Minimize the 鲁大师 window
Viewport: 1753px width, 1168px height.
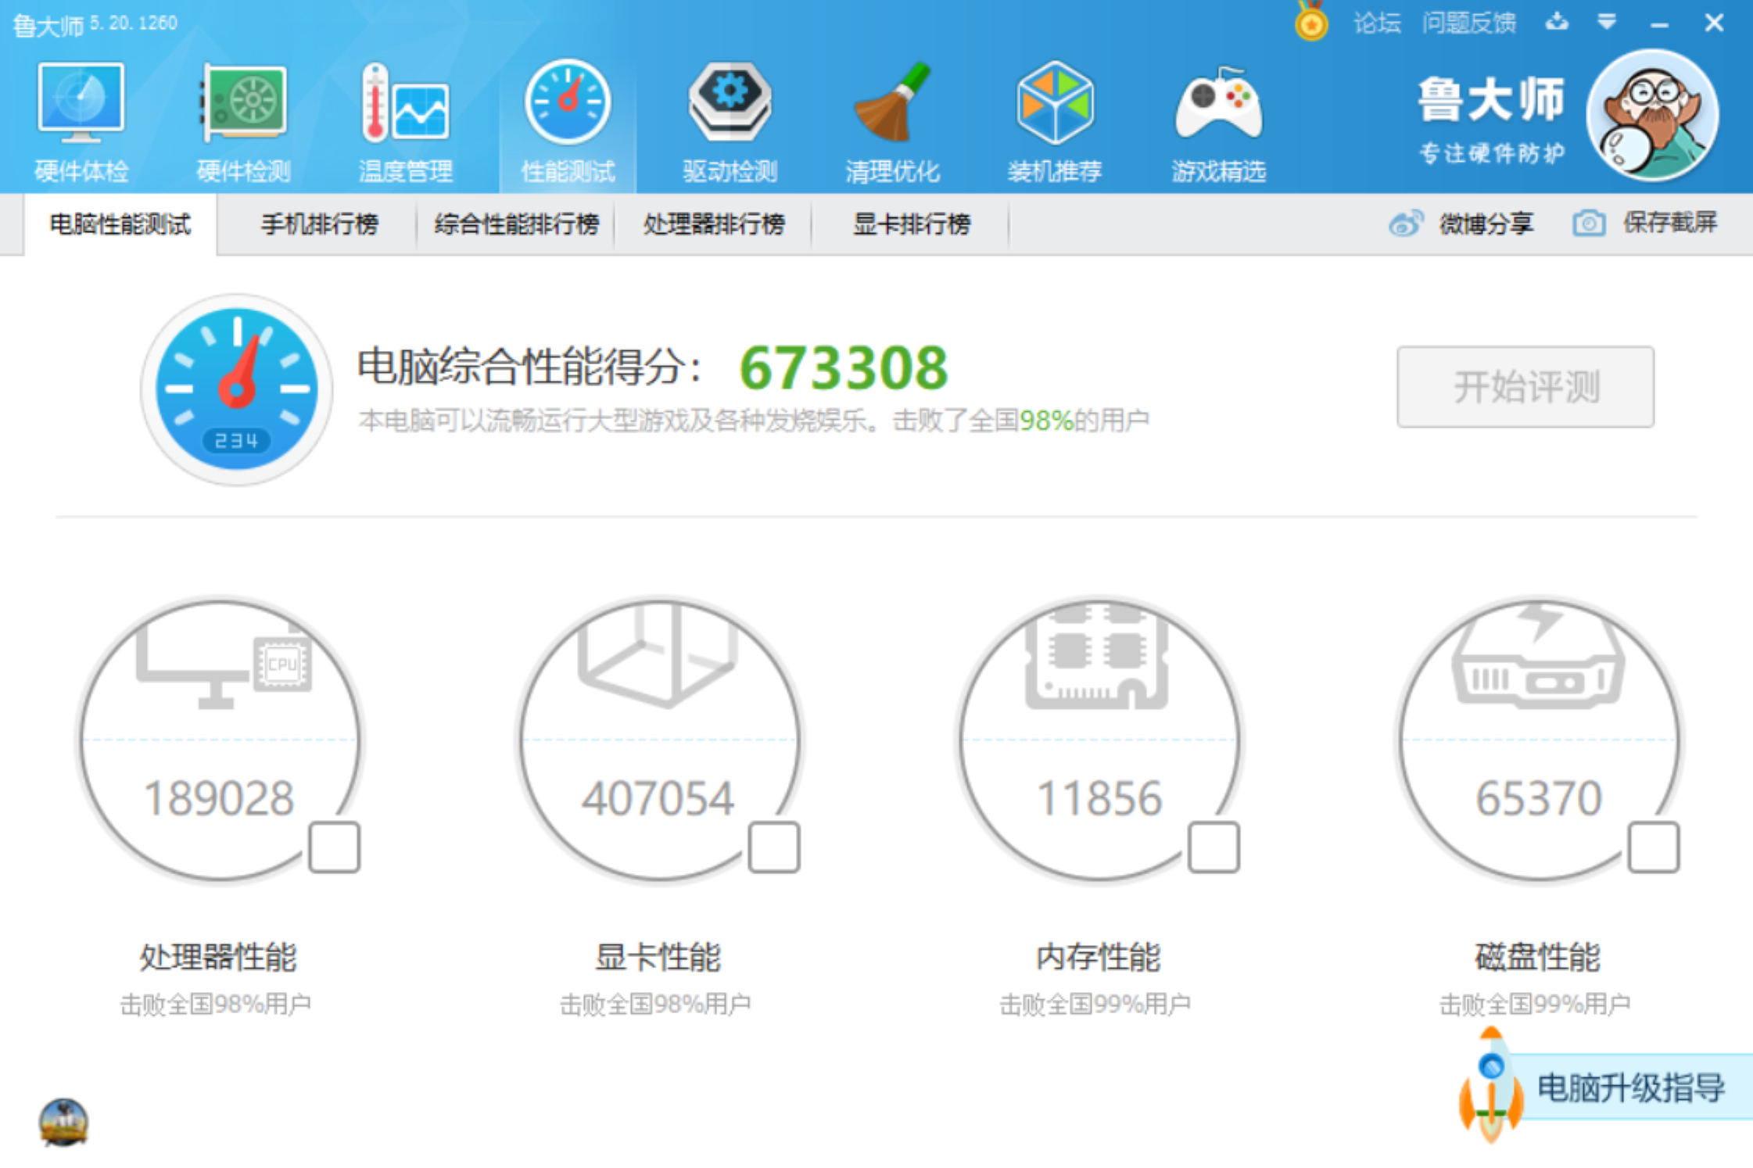pos(1660,23)
